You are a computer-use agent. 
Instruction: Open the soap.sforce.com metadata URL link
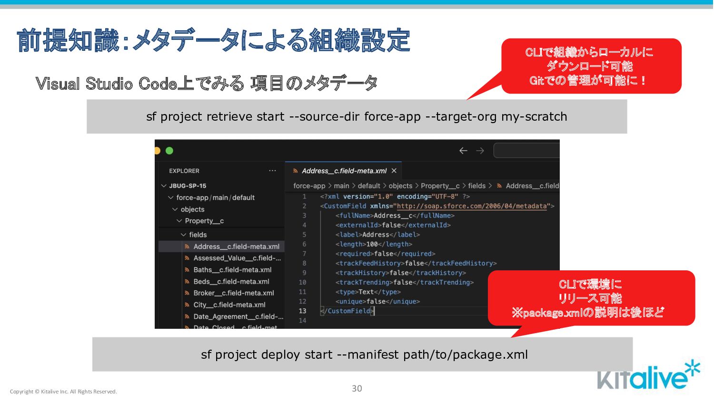pyautogui.click(x=472, y=206)
